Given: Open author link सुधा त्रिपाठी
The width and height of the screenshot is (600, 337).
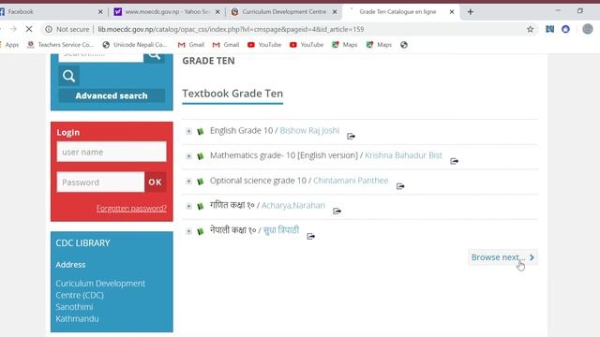Looking at the screenshot, I should click(x=281, y=230).
